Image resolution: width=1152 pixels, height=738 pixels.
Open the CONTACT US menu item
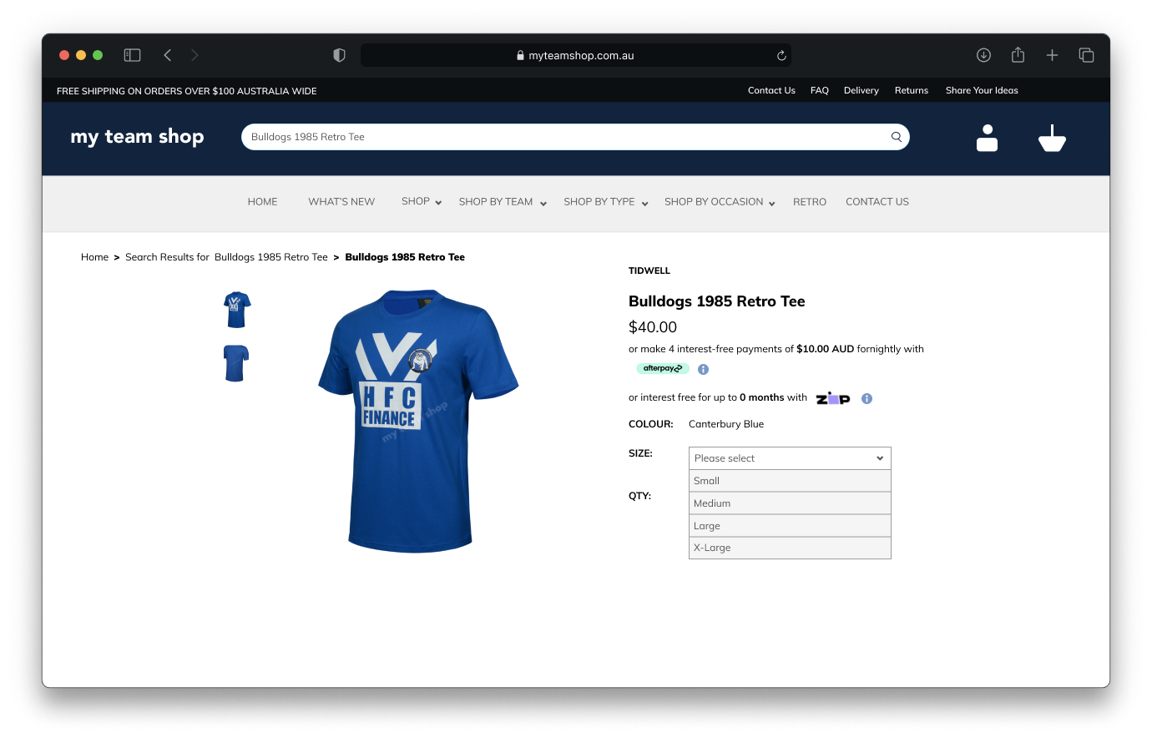point(877,202)
